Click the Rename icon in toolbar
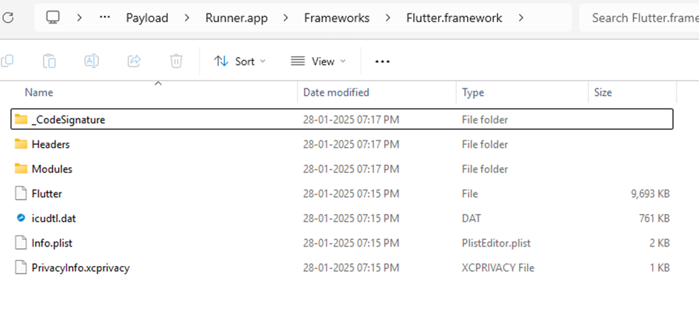 pos(91,61)
